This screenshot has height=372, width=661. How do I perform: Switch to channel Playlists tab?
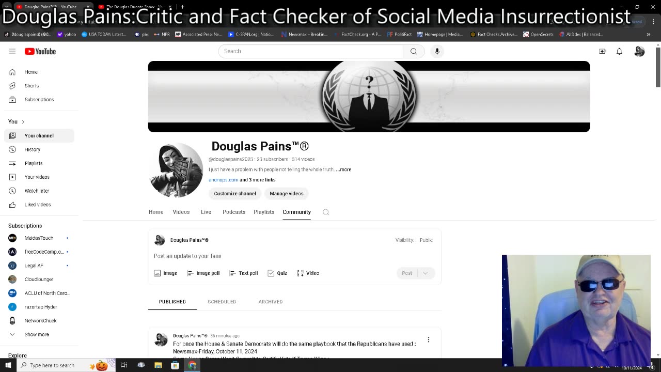click(x=264, y=212)
